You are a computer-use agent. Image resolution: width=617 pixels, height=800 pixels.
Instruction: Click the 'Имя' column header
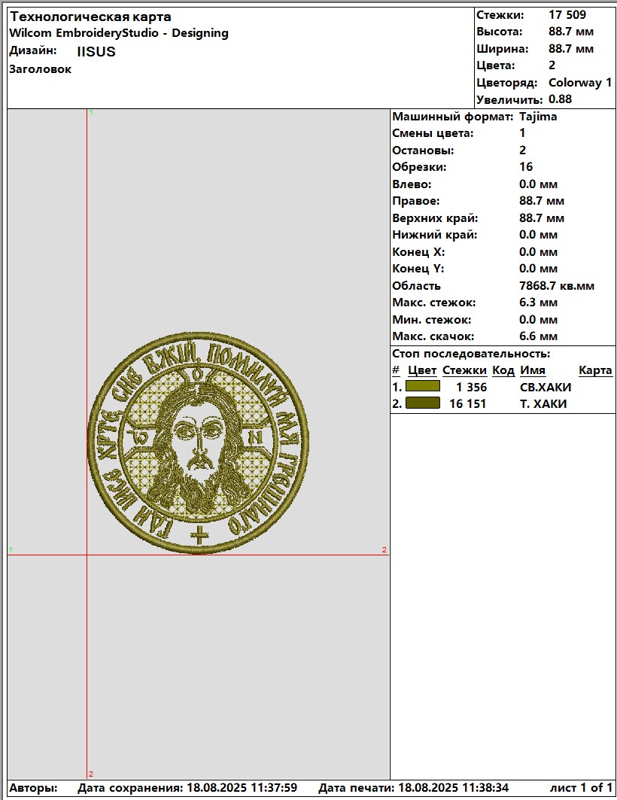click(x=533, y=370)
